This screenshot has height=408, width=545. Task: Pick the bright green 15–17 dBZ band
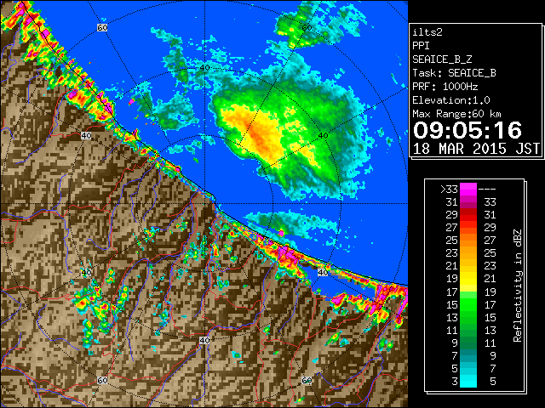coord(468,304)
